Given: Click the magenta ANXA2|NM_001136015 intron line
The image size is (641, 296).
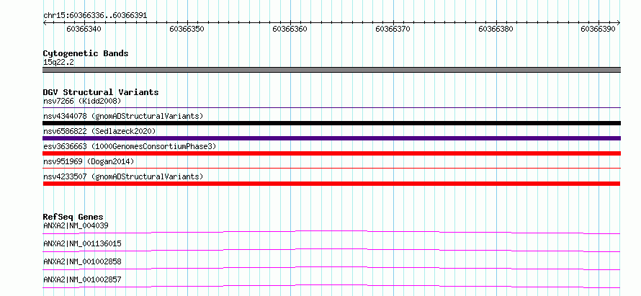Looking at the screenshot, I should tap(331, 249).
